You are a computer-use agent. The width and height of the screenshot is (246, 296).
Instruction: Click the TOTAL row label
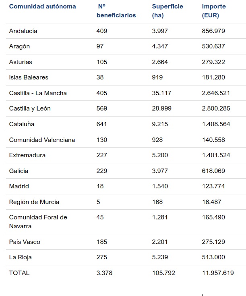19,273
